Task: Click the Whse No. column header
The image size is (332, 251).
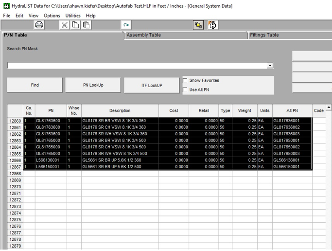Action: pyautogui.click(x=74, y=110)
